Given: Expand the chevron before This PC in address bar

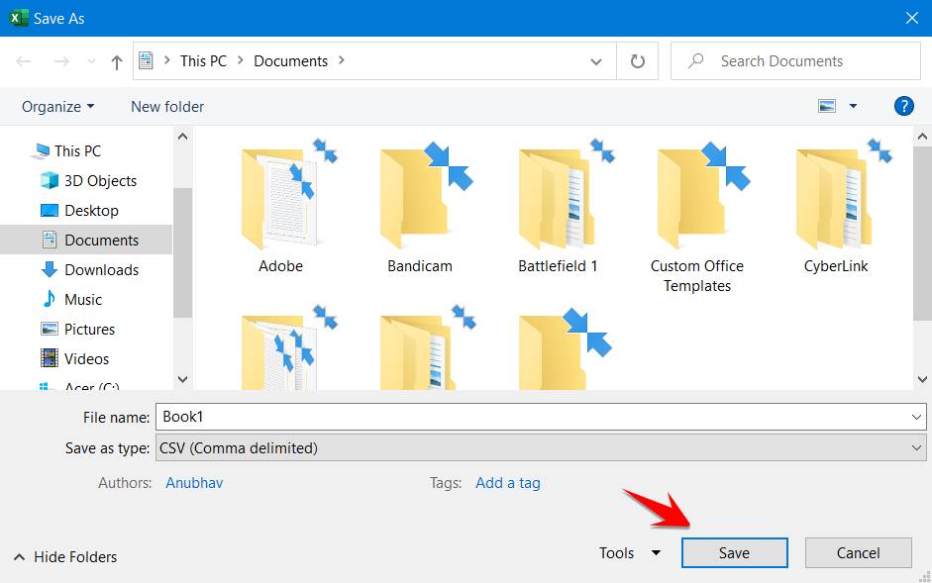Looking at the screenshot, I should coord(167,60).
